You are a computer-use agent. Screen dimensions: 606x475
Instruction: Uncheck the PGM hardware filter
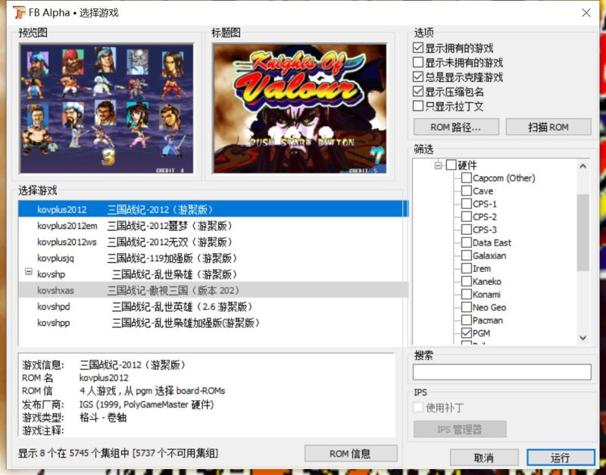[x=467, y=333]
